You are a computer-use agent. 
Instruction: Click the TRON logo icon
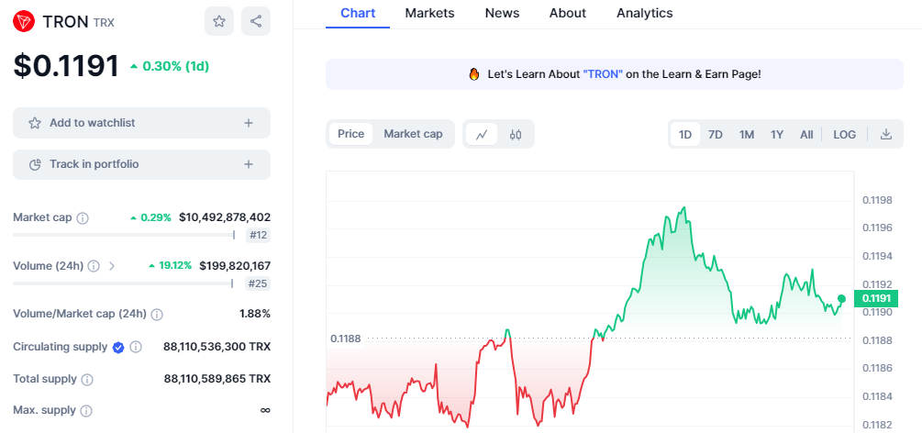pos(24,22)
